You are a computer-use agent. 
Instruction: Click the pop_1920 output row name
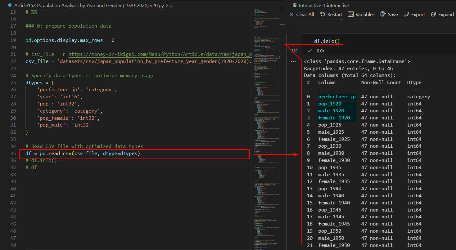[330, 104]
